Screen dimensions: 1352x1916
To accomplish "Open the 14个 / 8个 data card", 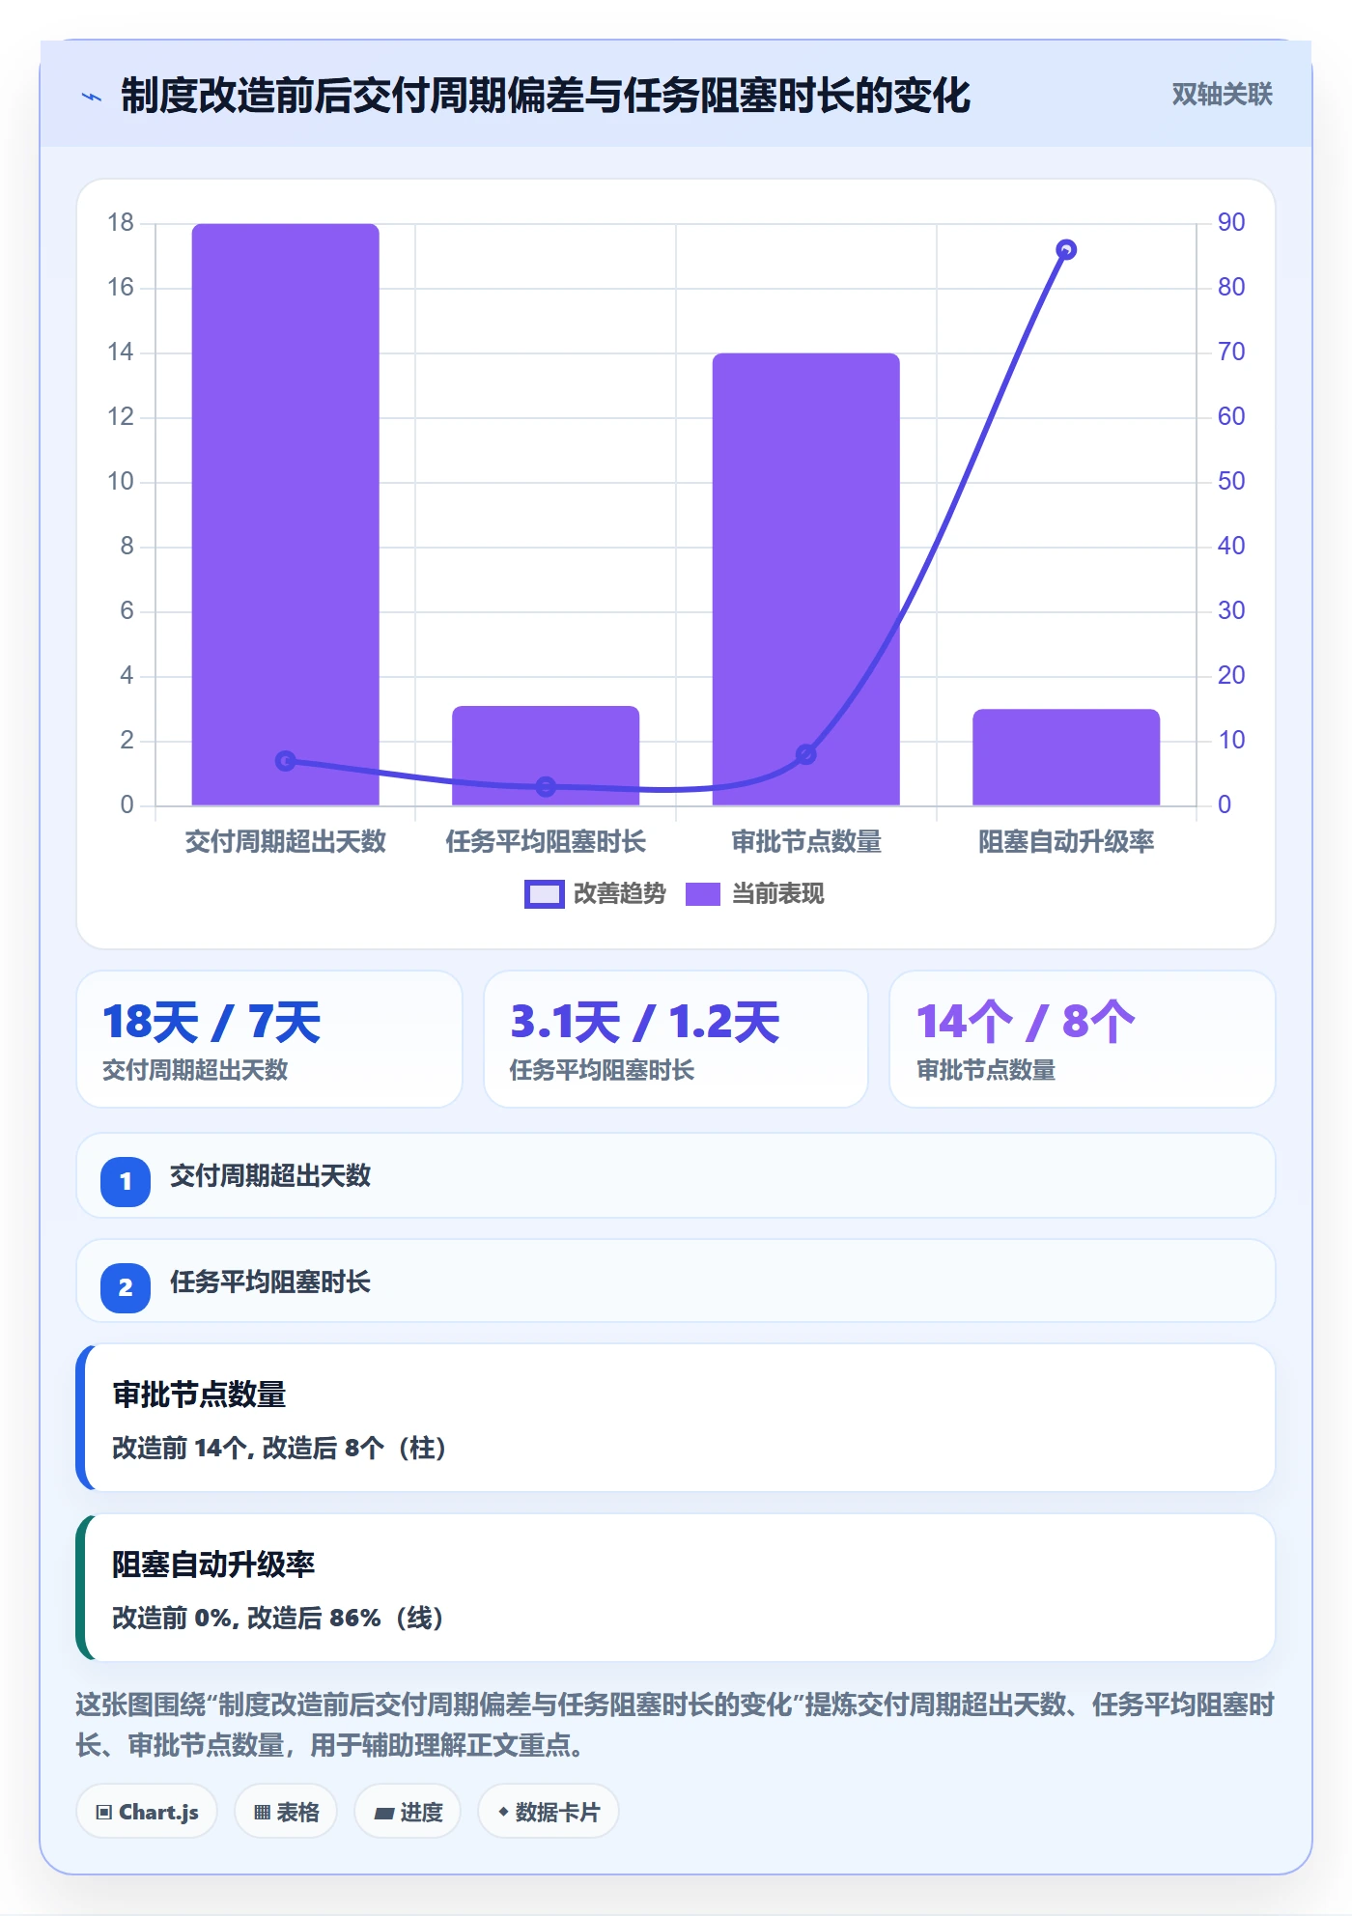I will 1083,1039.
